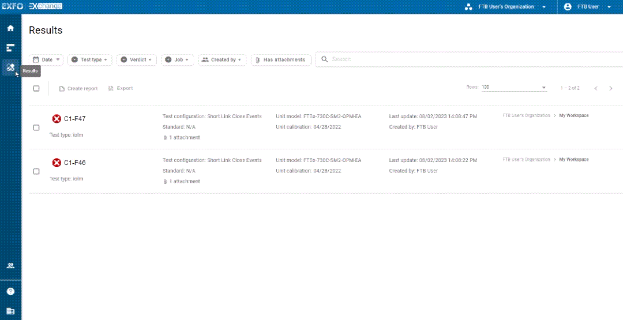The height and width of the screenshot is (320, 623).
Task: Click 'Last update: 08/02/2023 14:08:47 PM' text
Action: coord(433,116)
